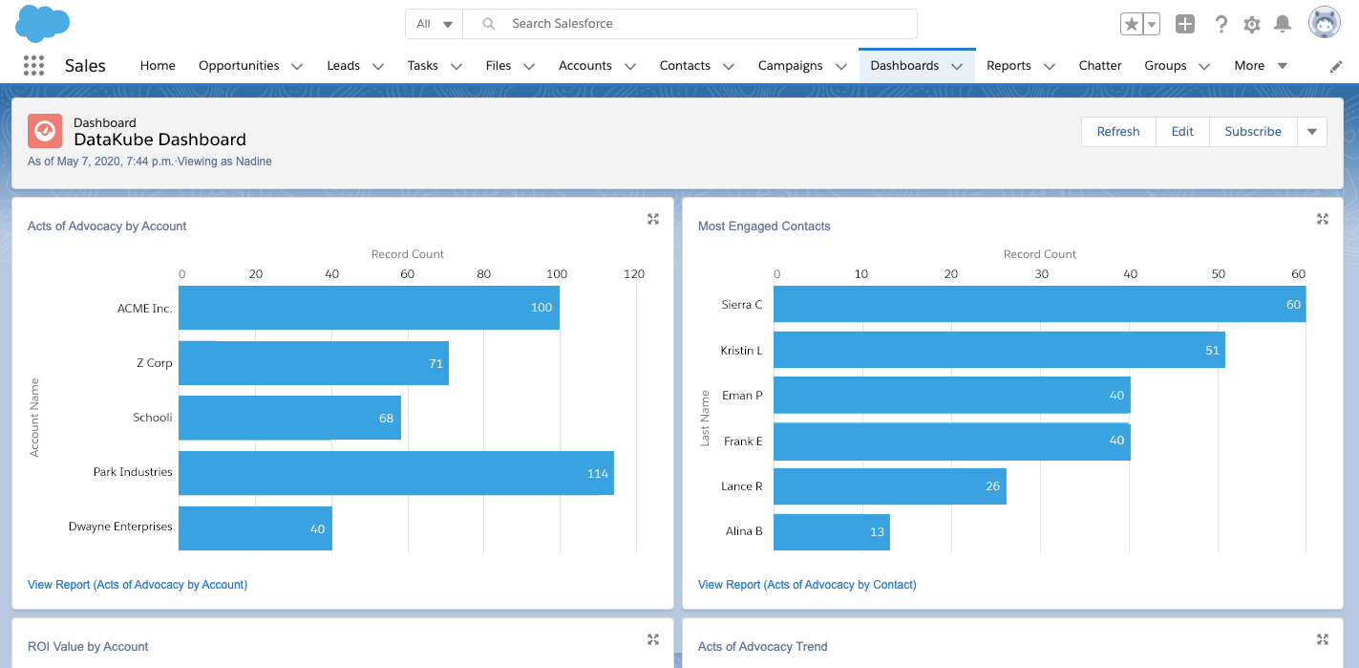Expand the Contacts tab chevron
This screenshot has height=668, width=1359.
[729, 66]
